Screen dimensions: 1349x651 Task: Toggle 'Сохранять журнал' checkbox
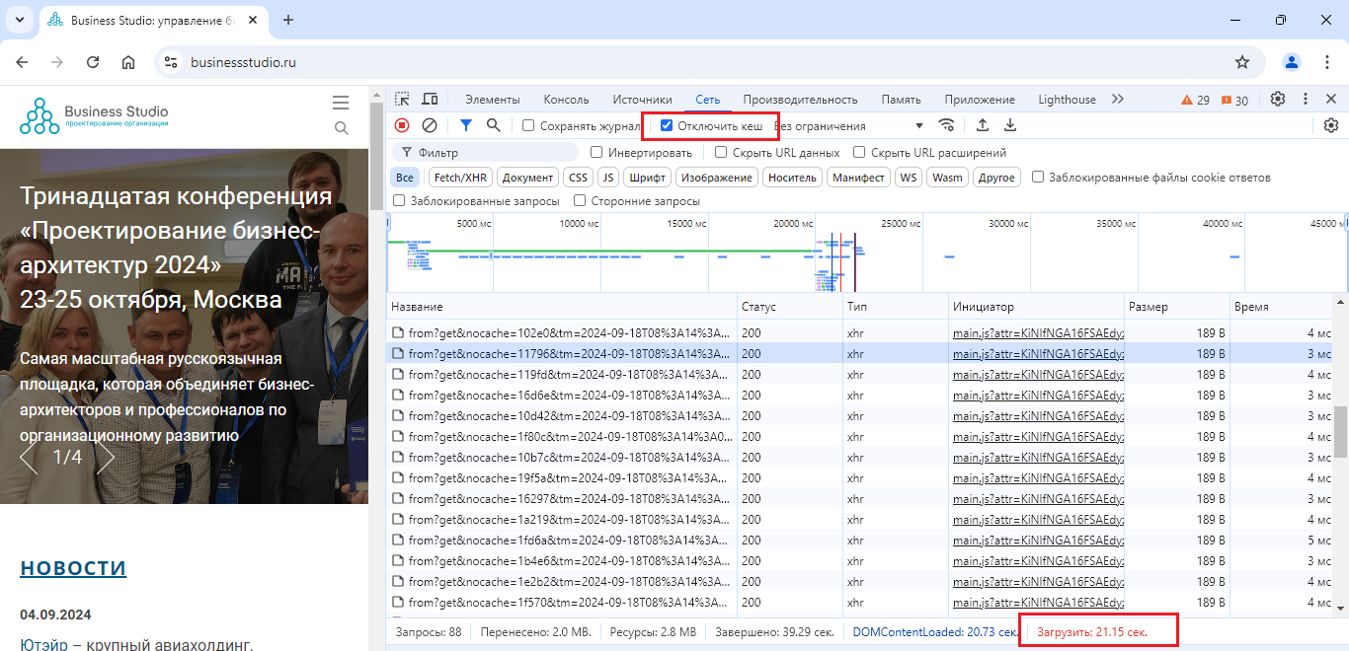528,125
